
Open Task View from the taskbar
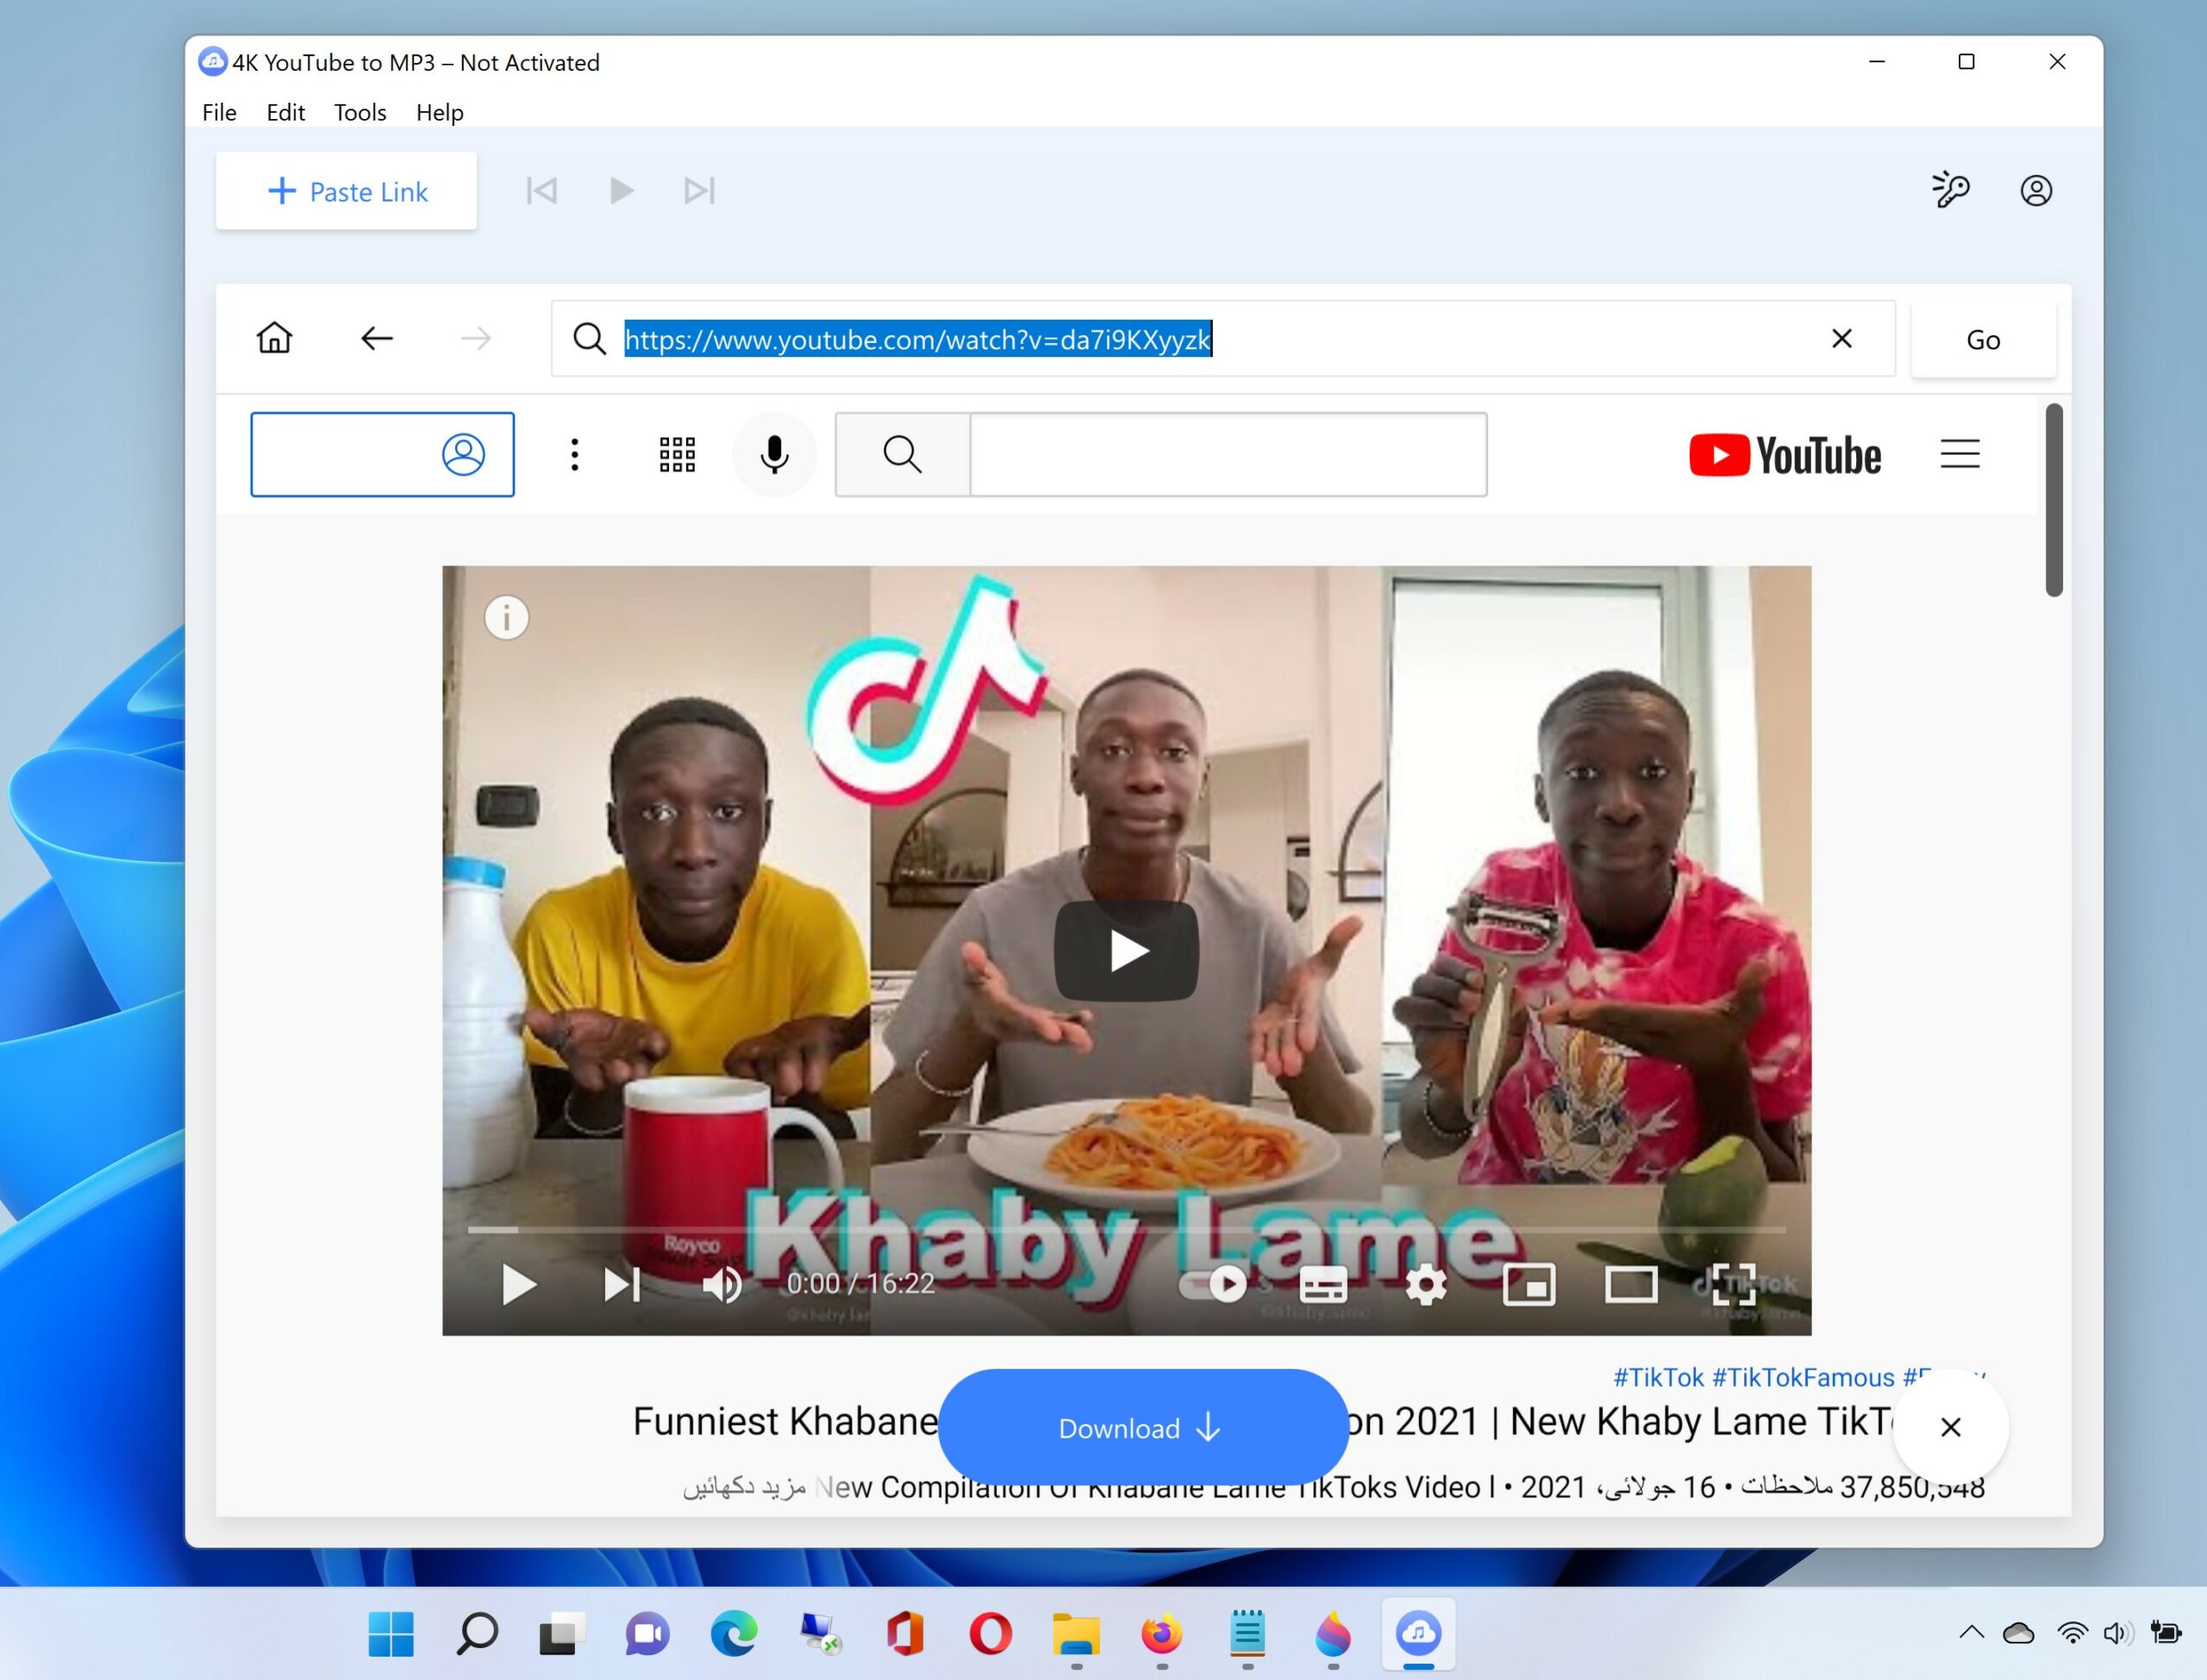(562, 1634)
